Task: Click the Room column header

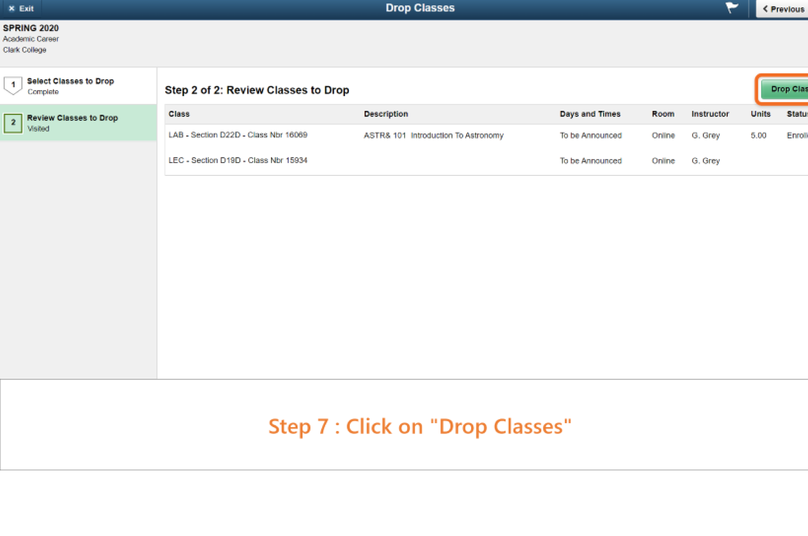Action: click(x=663, y=114)
